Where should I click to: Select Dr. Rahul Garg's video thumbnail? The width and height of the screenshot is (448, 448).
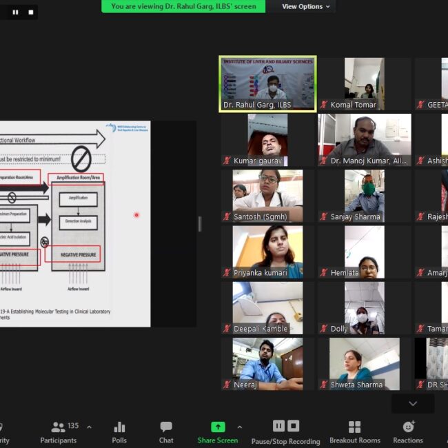(267, 83)
